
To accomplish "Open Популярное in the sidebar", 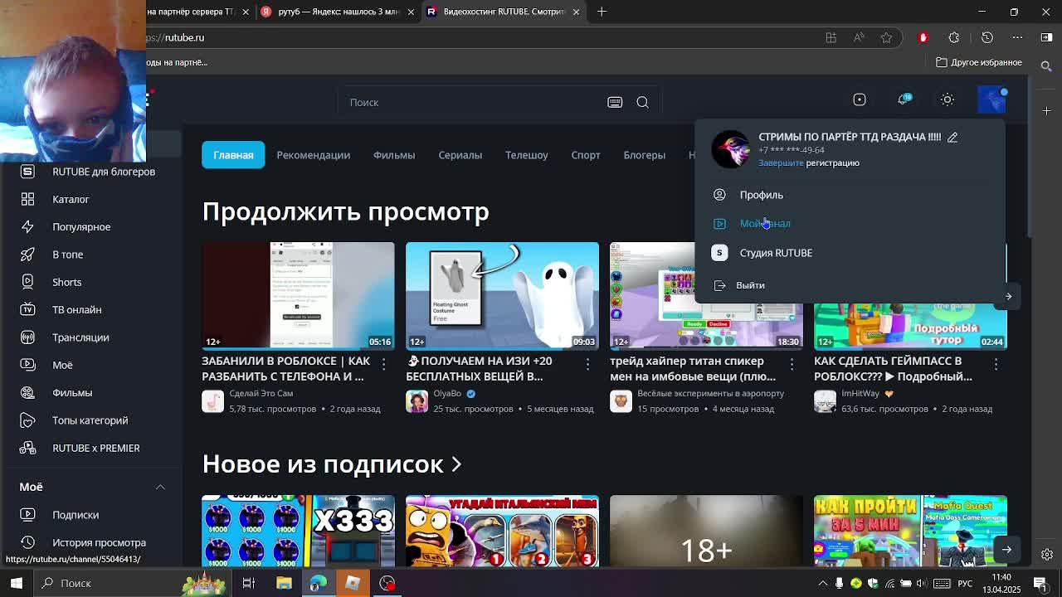I will (x=81, y=226).
